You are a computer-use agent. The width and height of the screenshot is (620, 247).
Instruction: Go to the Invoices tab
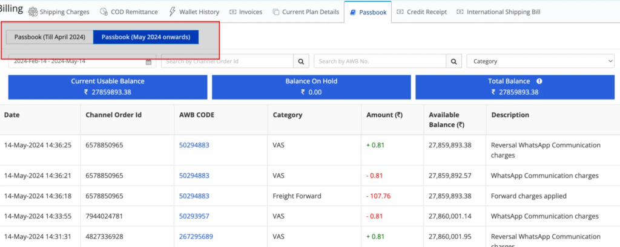pos(246,12)
